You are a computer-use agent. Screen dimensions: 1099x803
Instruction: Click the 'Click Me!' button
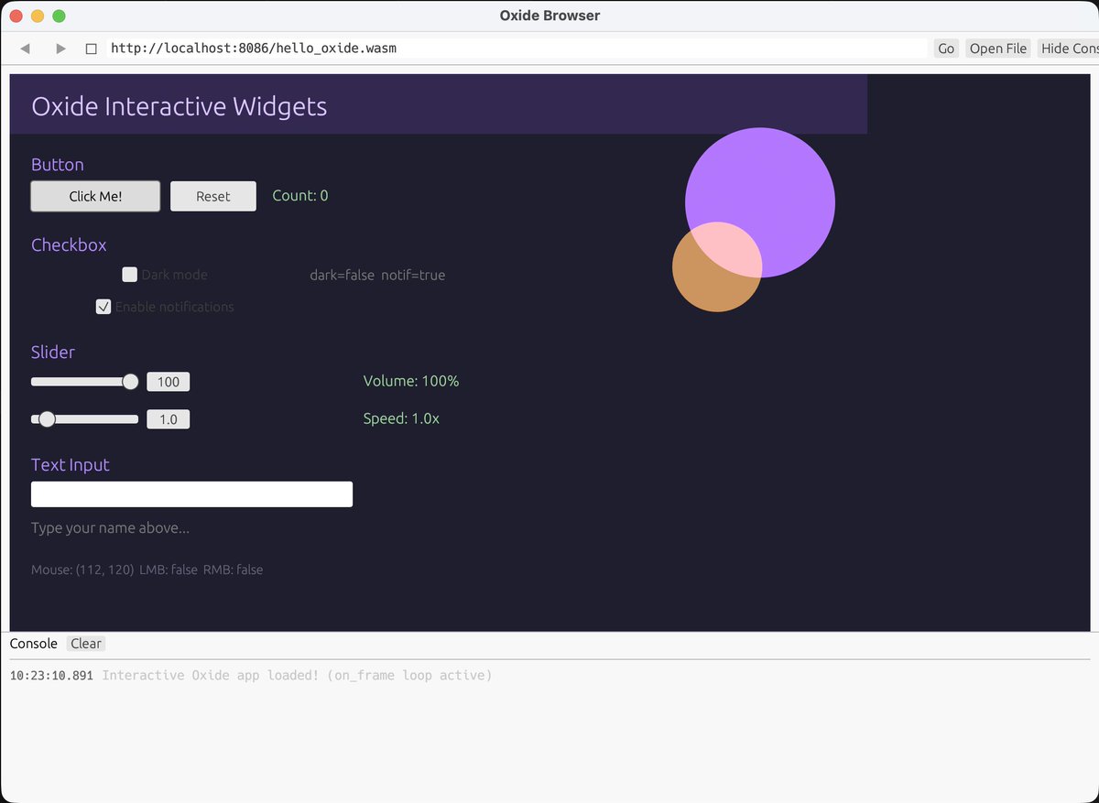click(x=95, y=196)
